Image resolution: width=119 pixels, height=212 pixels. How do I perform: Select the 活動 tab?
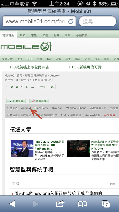(x=68, y=35)
